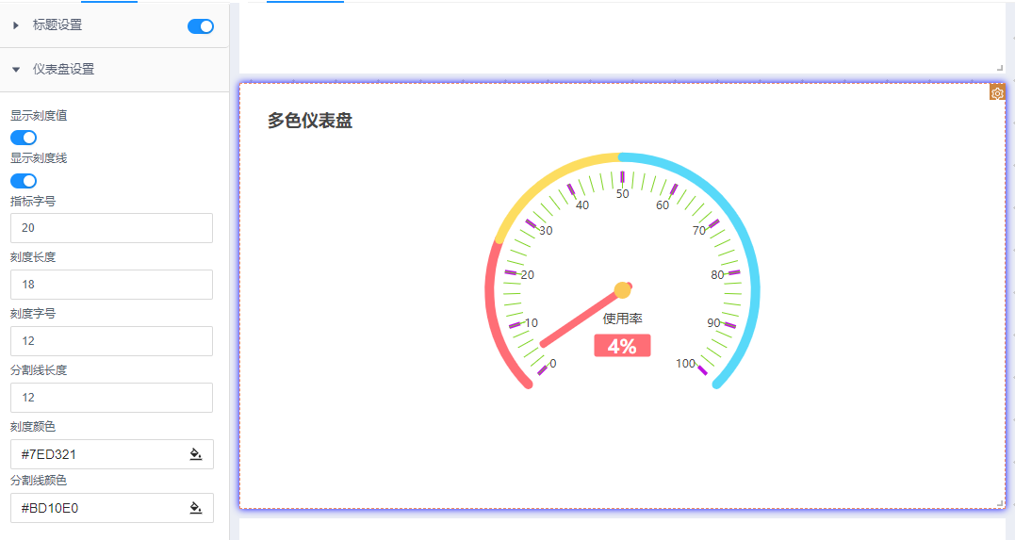
Task: Click the gauge pointer center dot
Action: point(622,290)
